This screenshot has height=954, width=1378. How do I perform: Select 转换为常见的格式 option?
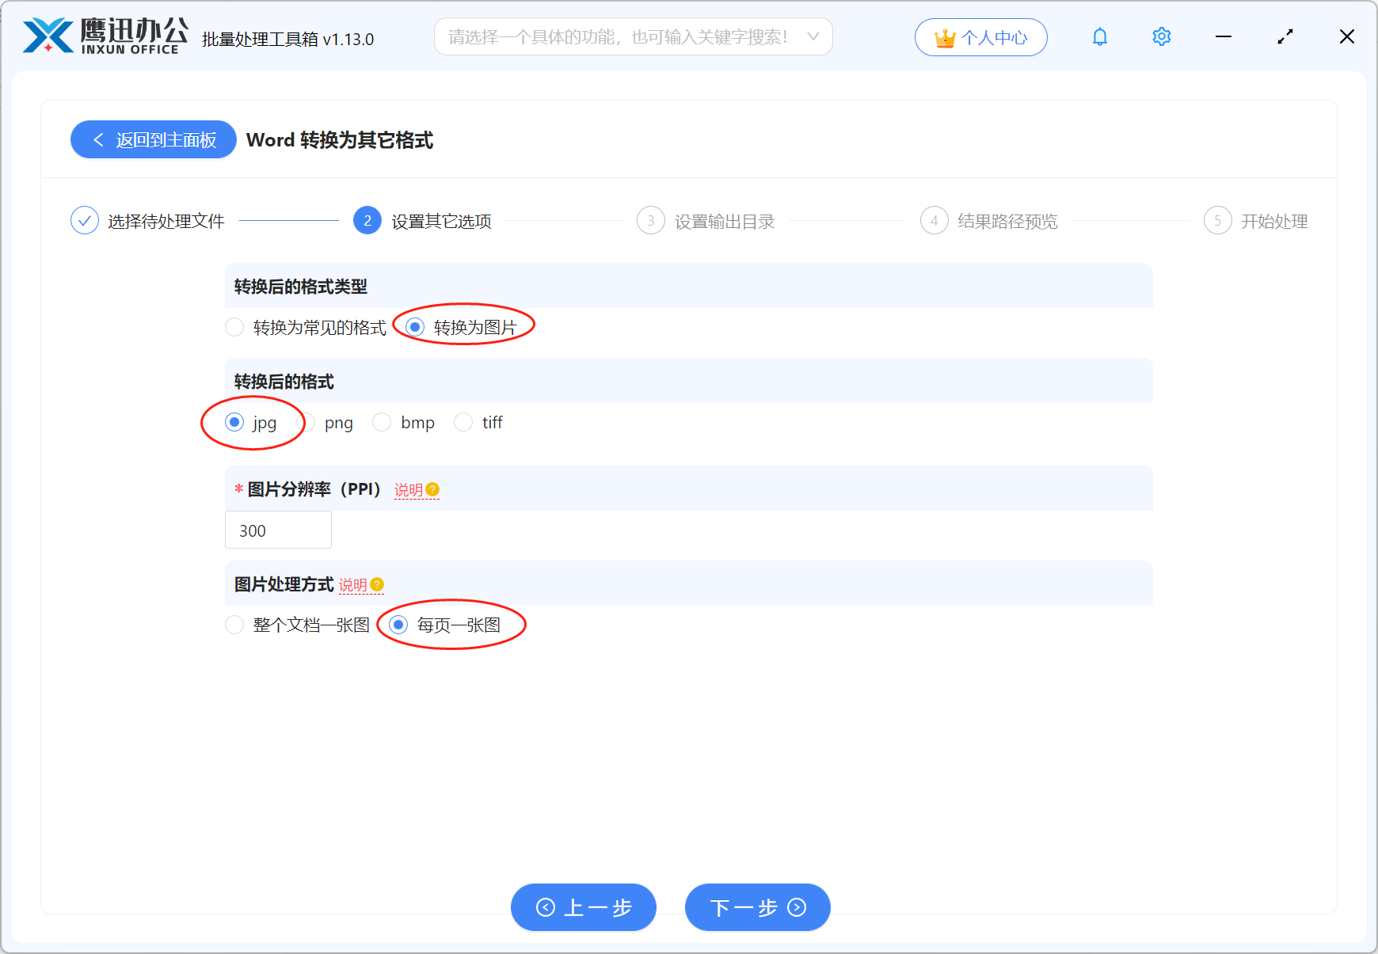pos(234,327)
